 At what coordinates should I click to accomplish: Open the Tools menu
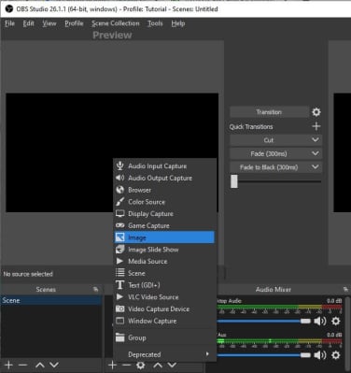click(x=155, y=23)
